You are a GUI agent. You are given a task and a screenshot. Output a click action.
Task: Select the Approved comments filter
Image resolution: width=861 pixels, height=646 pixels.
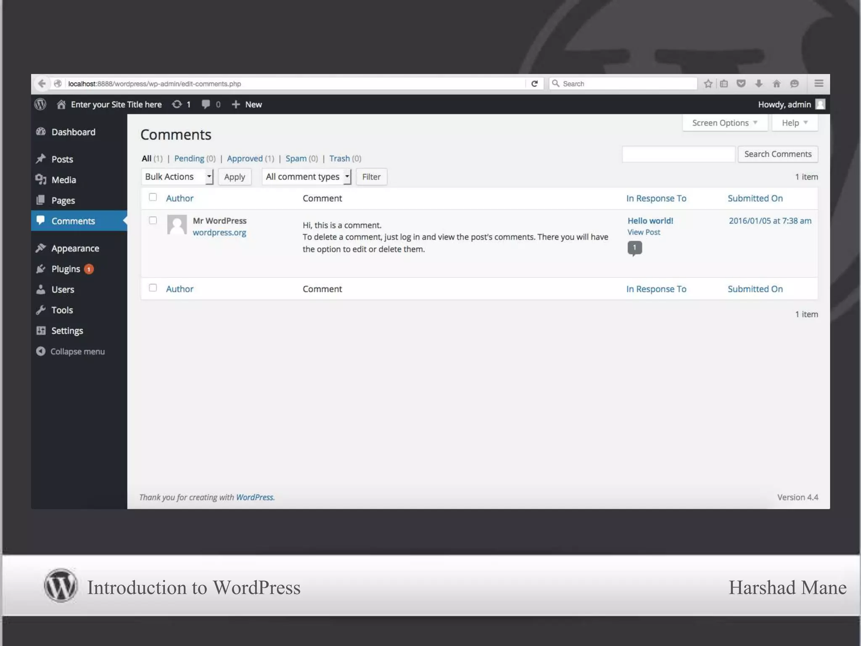(245, 158)
